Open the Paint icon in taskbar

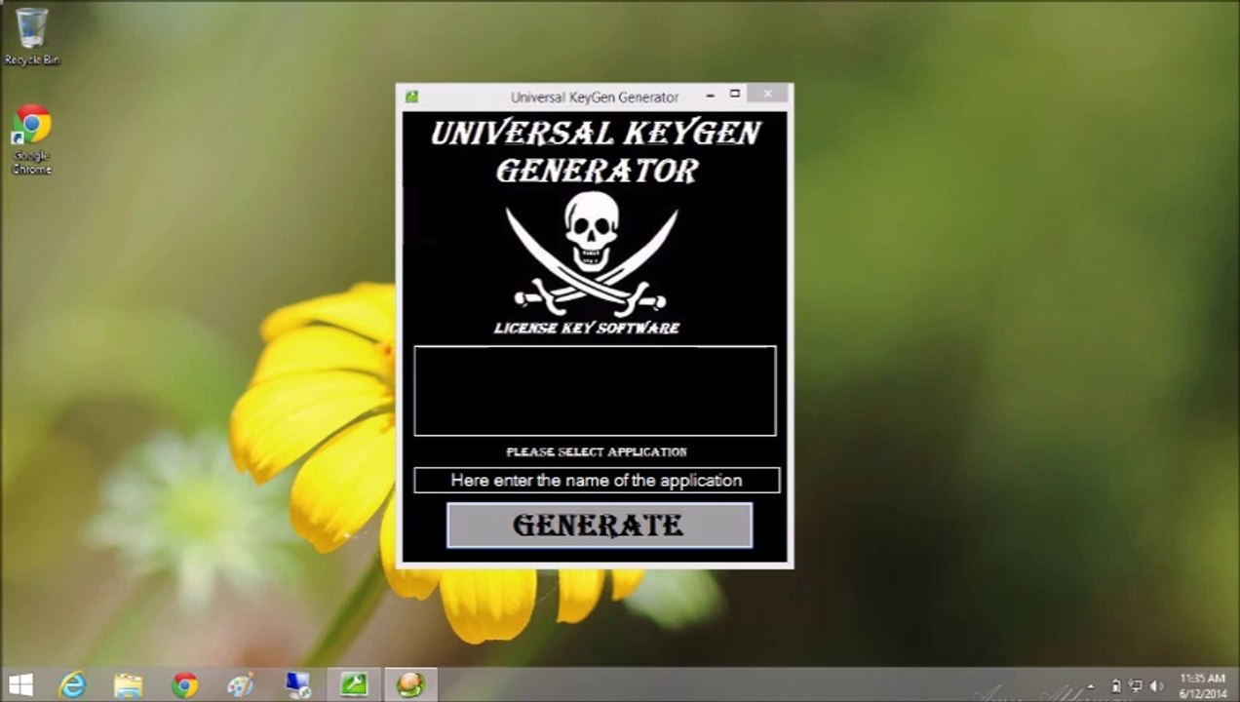pos(240,685)
